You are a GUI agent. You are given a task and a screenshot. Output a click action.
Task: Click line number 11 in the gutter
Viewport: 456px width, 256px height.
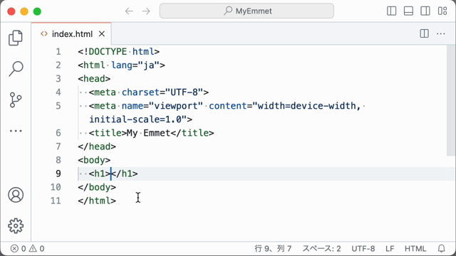click(56, 201)
